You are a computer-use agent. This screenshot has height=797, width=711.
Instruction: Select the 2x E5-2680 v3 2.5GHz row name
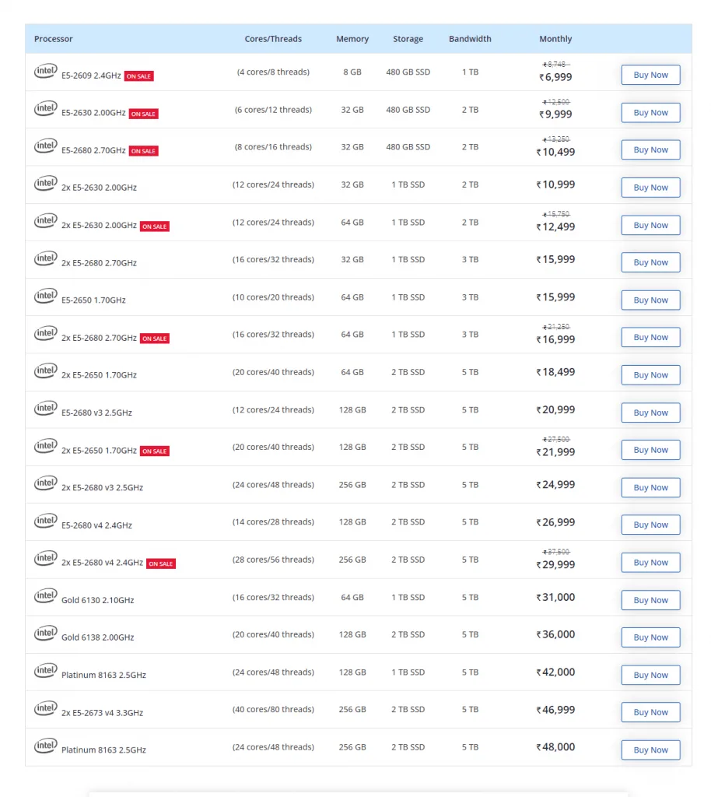tap(102, 488)
